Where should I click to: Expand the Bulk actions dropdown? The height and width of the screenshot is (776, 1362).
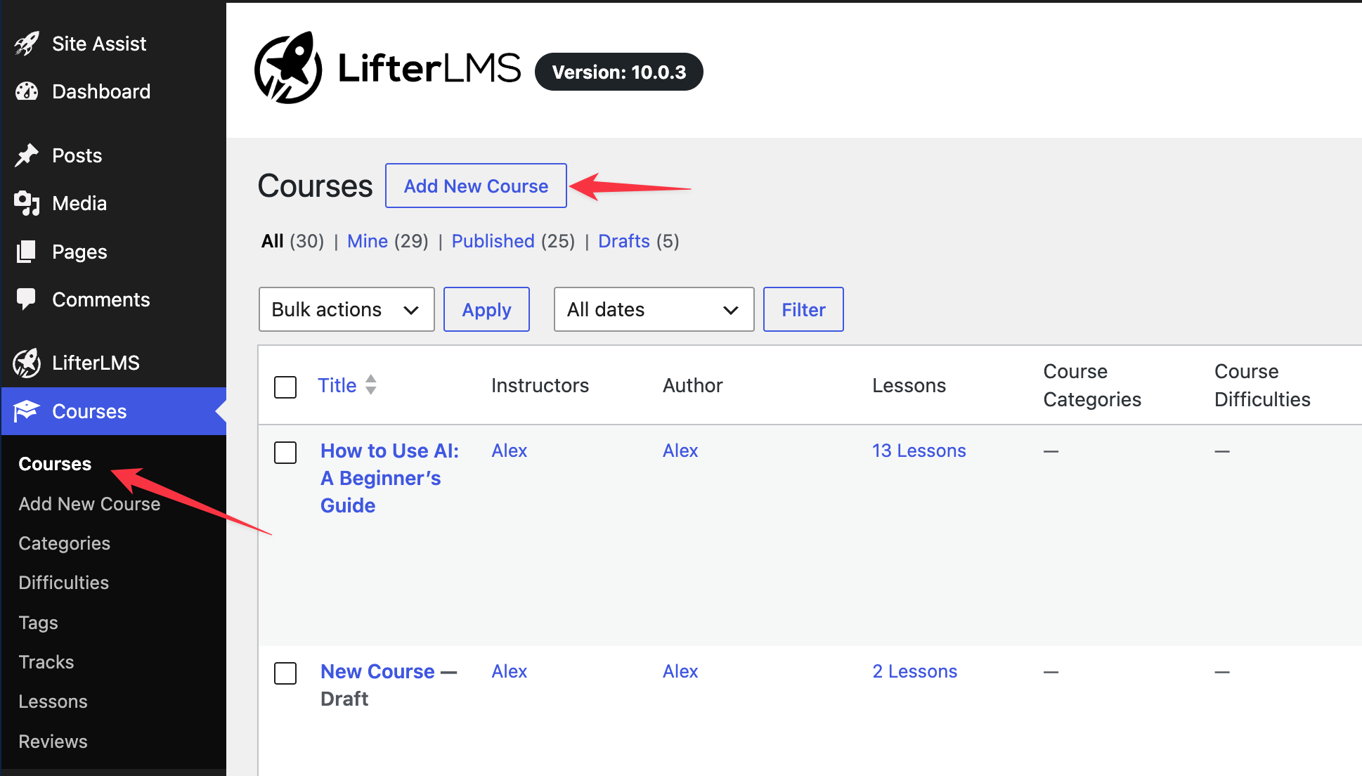point(346,309)
